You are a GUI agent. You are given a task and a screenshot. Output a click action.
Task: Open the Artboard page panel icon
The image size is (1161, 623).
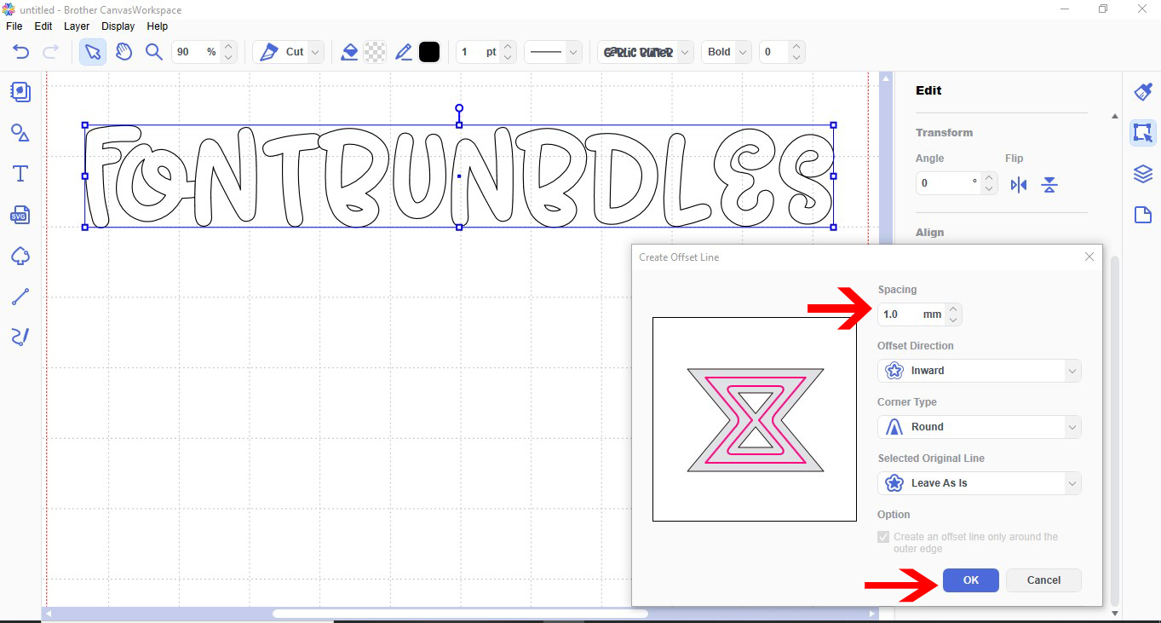tap(1142, 215)
